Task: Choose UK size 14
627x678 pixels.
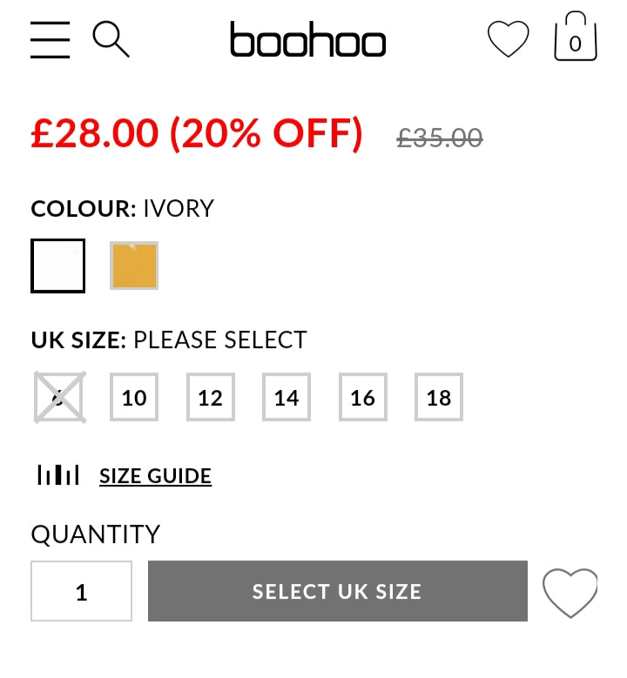Action: click(287, 397)
